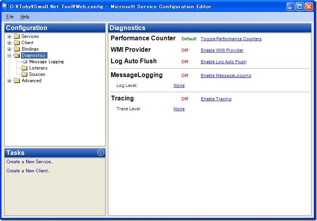Select the Diagnostics tree label
This screenshot has height=221, width=317.
click(34, 55)
